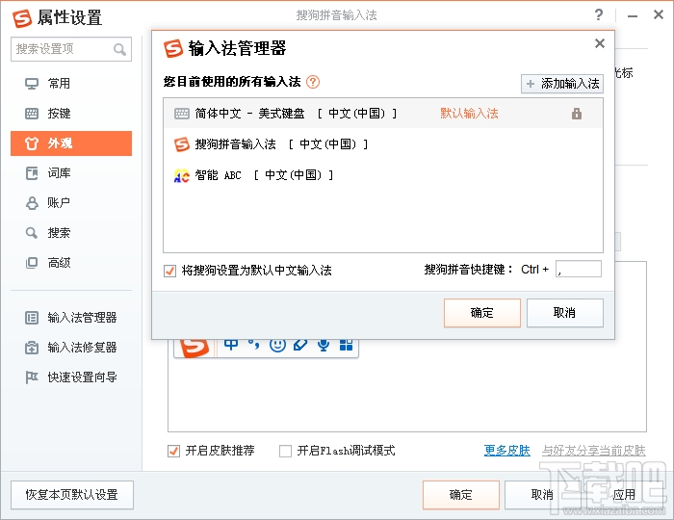Select 智能 ABC input method row
Viewport: 674px width, 520px height.
coord(383,175)
